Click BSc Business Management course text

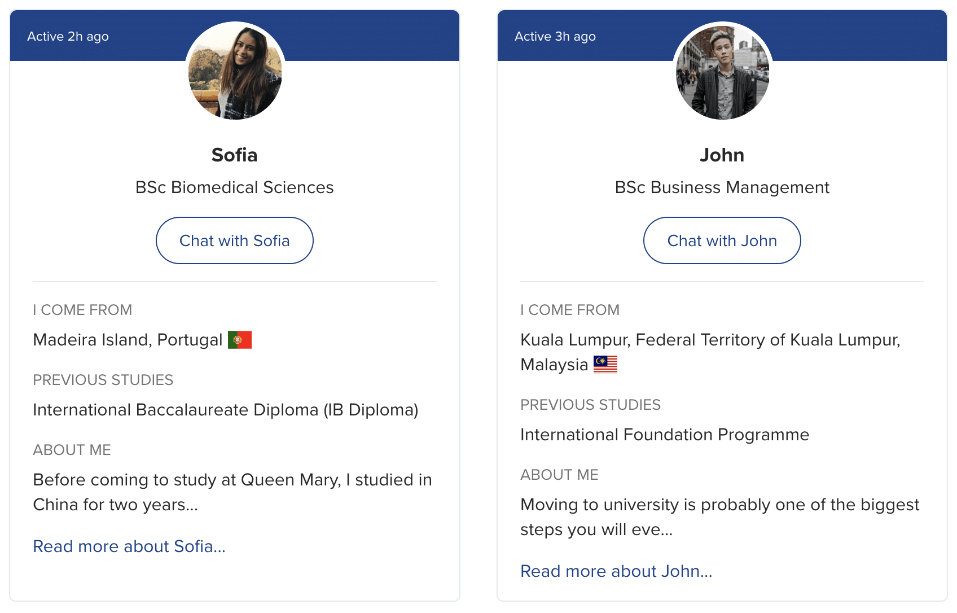(x=722, y=187)
